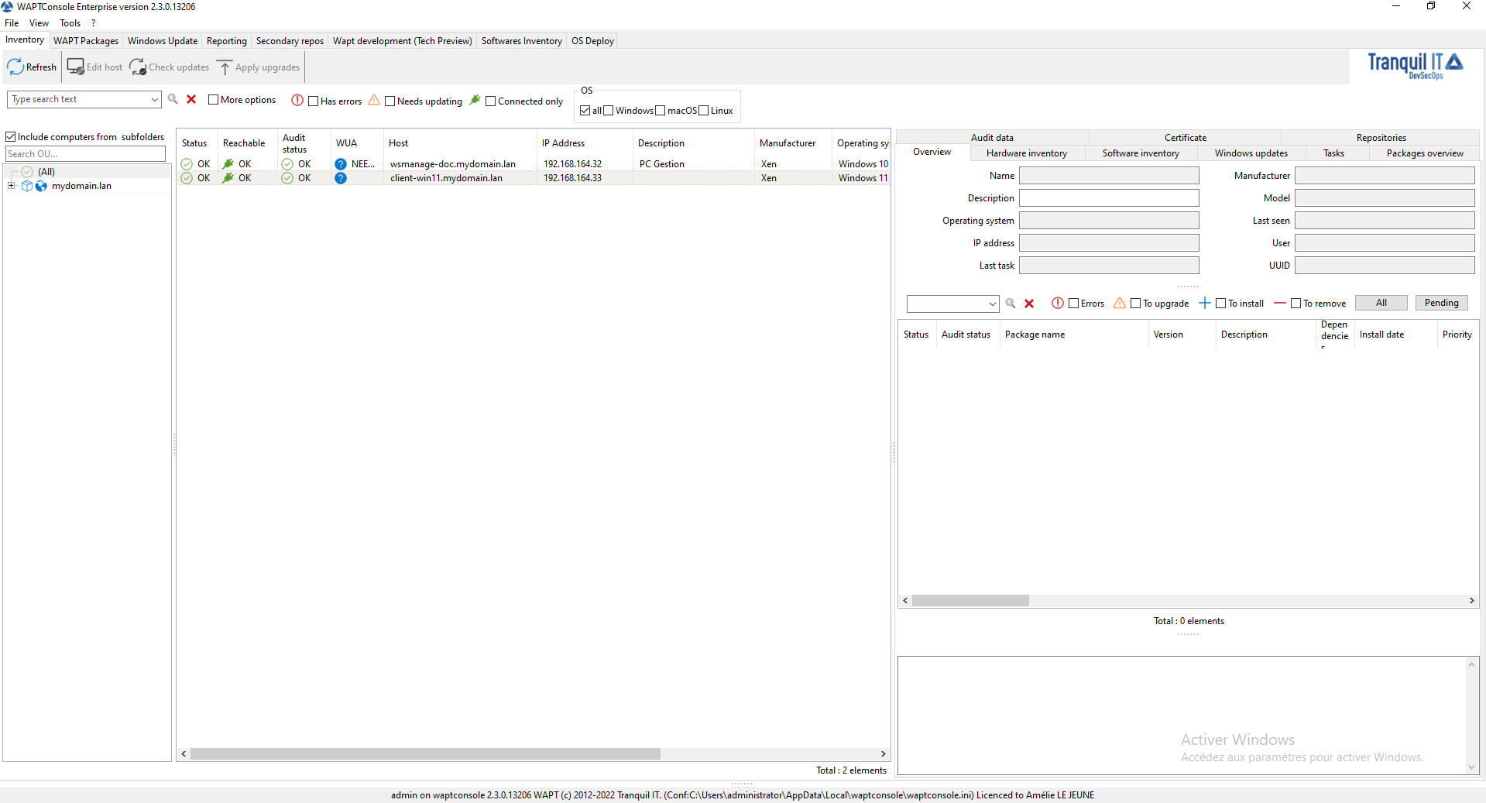Uncheck Include computers from subfolders
Viewport: 1486px width, 803px height.
coord(11,137)
